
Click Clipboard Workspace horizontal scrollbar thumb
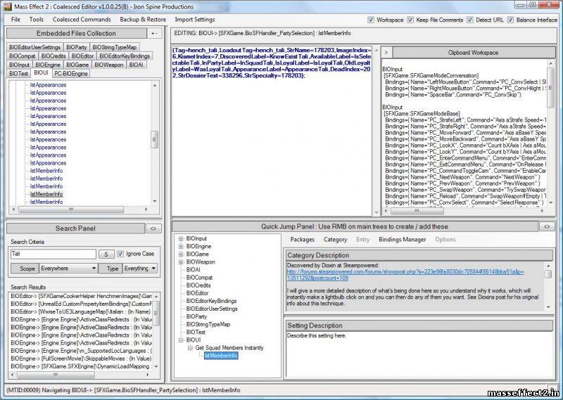pos(417,211)
